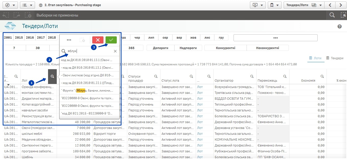Confirm selection with the green checkmark button
This screenshot has width=347, height=161.
pos(111,40)
